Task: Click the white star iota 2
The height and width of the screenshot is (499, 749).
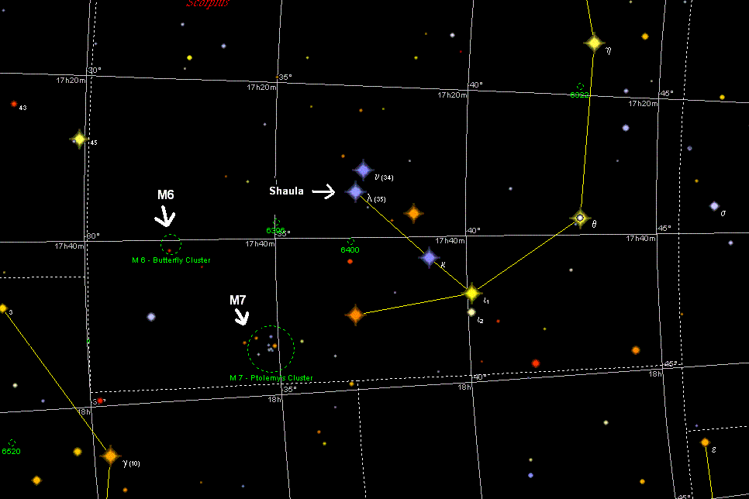Action: [x=471, y=312]
